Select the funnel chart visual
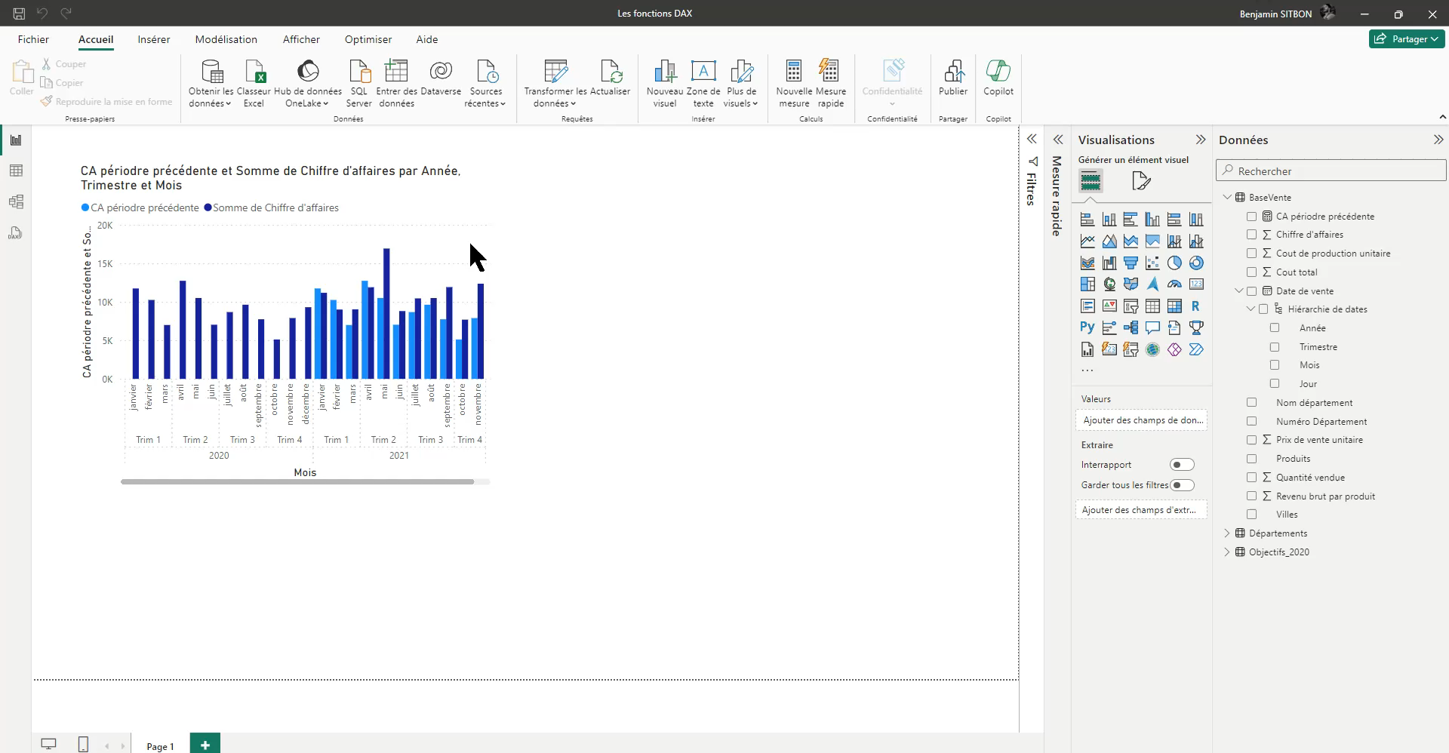 (1131, 263)
